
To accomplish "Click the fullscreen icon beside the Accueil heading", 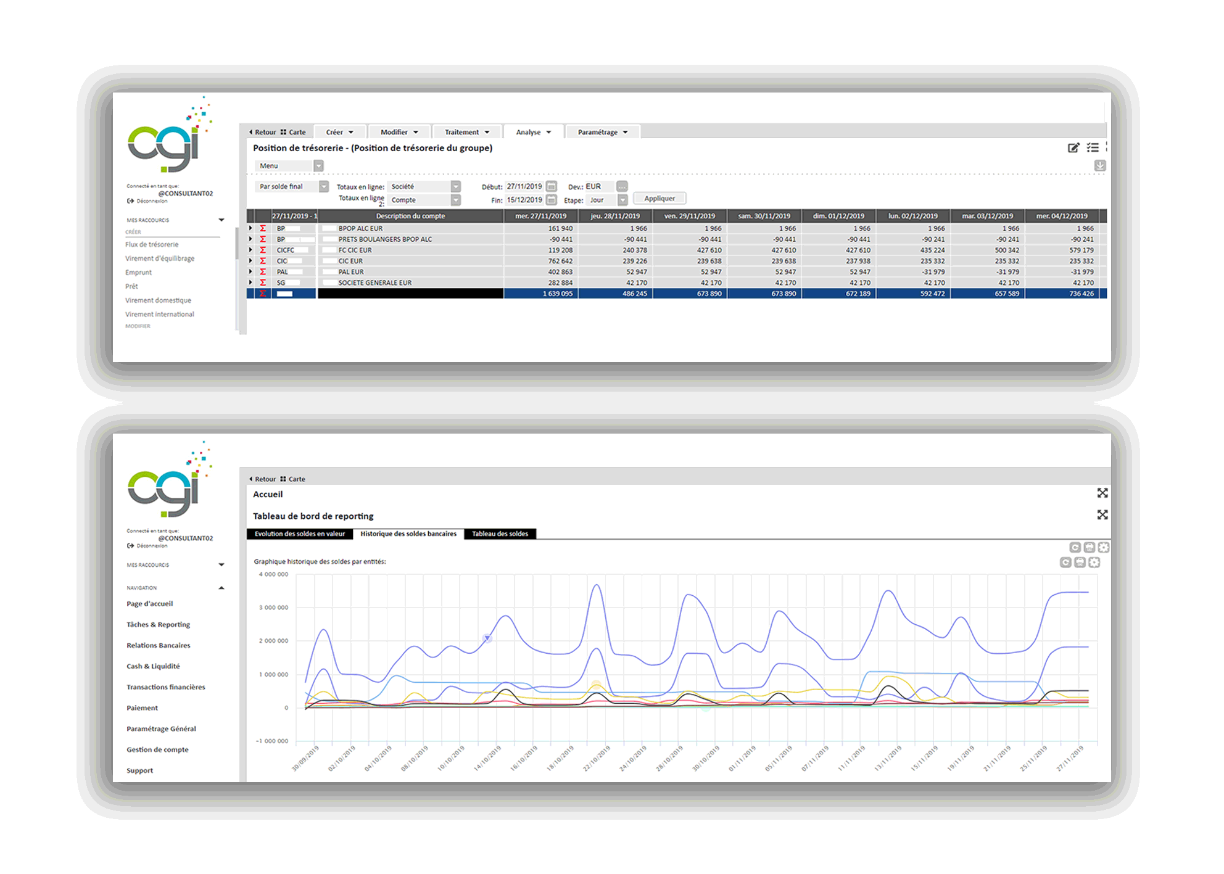I will click(1102, 493).
